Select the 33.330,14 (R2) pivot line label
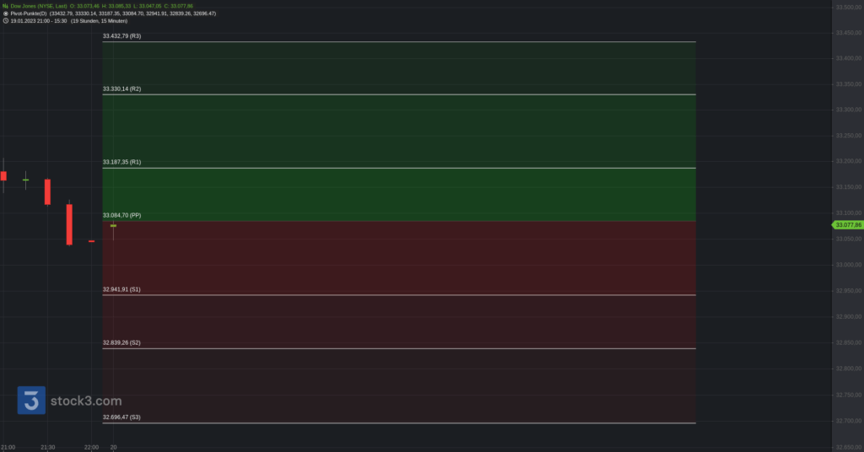This screenshot has height=452, width=864. point(121,89)
